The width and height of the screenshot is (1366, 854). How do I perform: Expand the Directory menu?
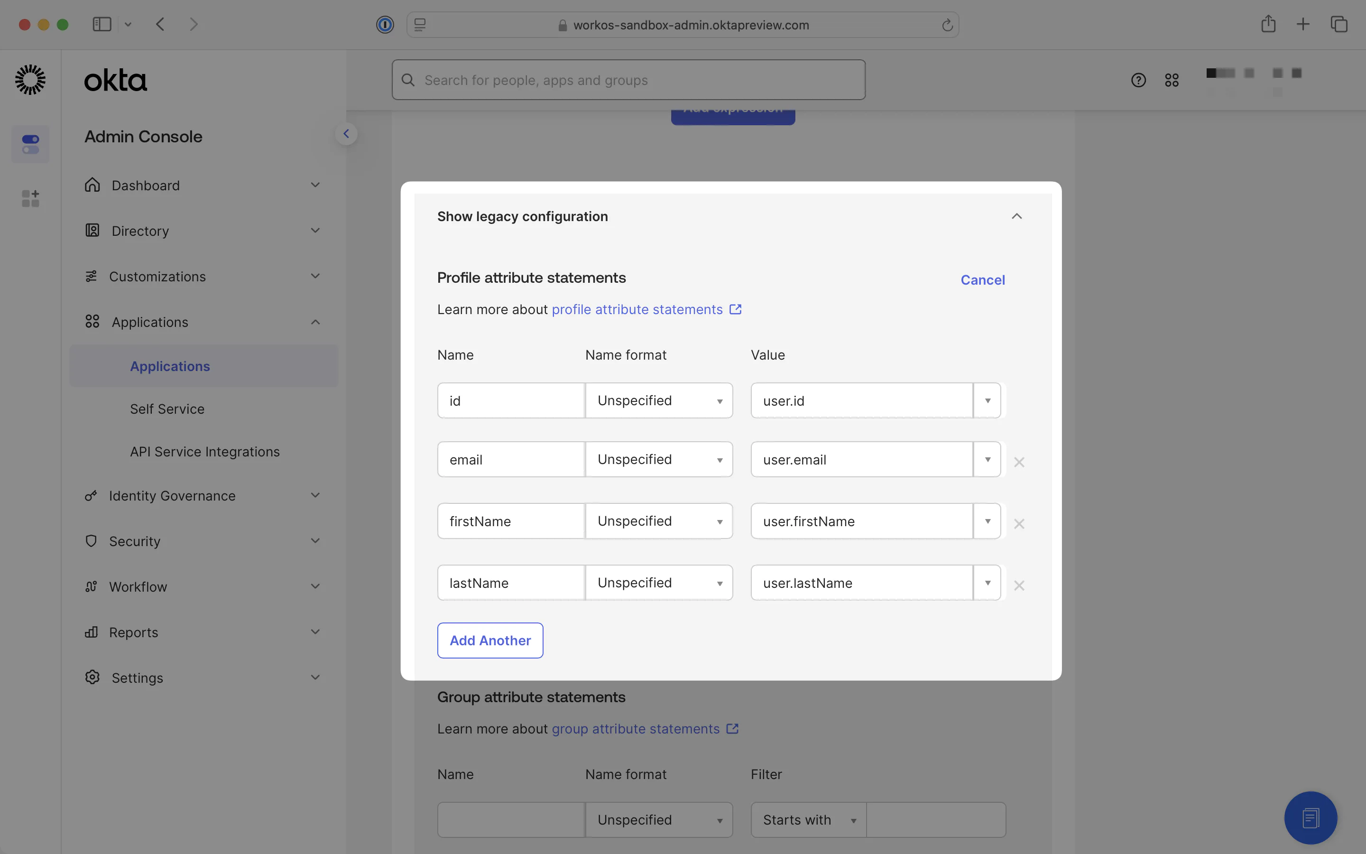[x=315, y=231]
